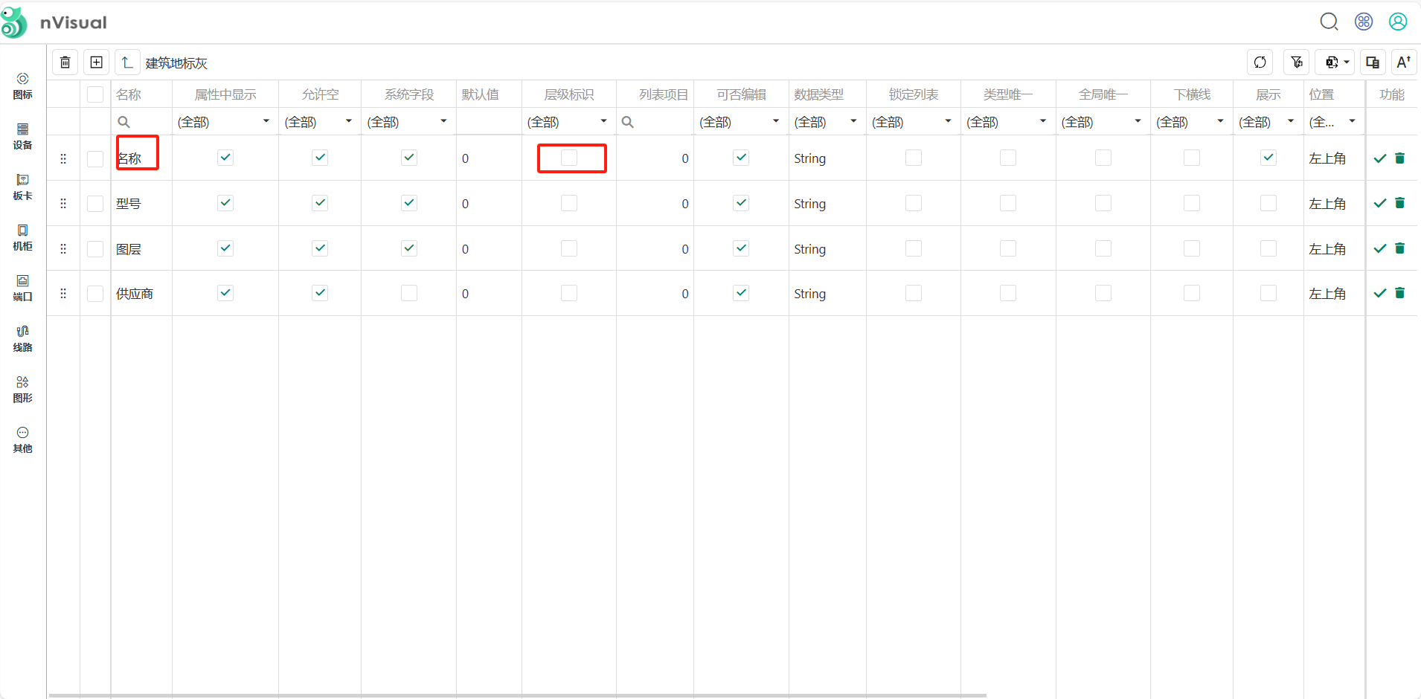The width and height of the screenshot is (1421, 699).
Task: Open the 图标 section in the sidebar
Action: tap(23, 86)
